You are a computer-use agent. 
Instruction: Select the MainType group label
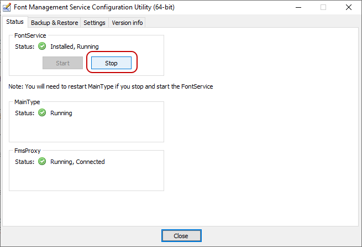pyautogui.click(x=27, y=102)
